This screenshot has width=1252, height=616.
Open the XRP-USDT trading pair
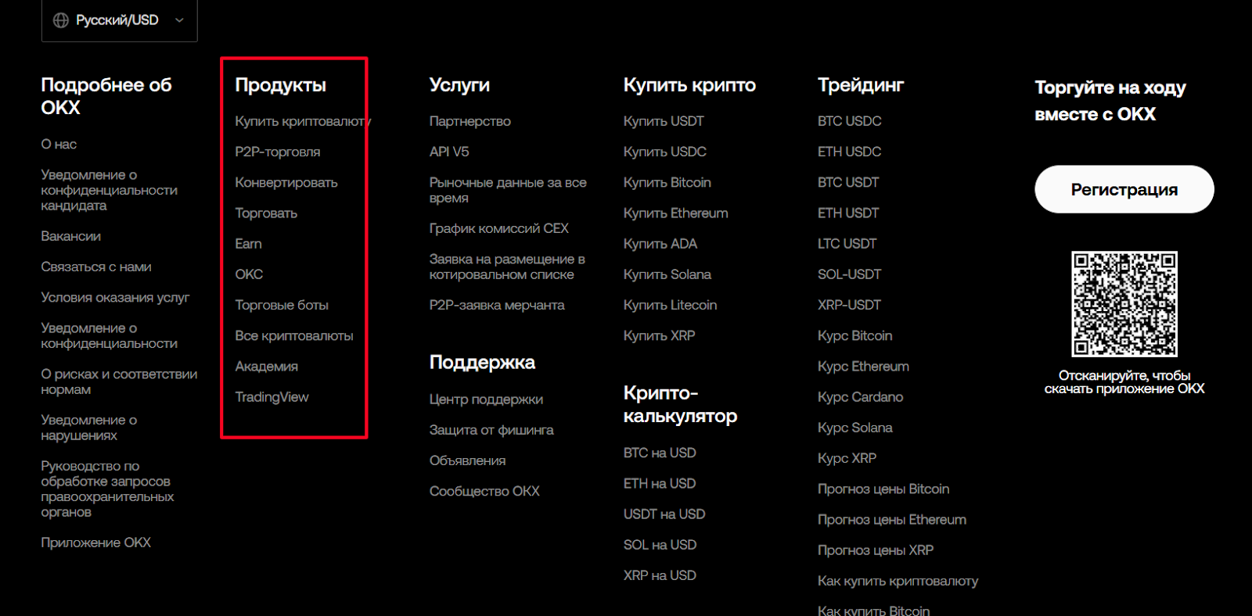point(849,305)
